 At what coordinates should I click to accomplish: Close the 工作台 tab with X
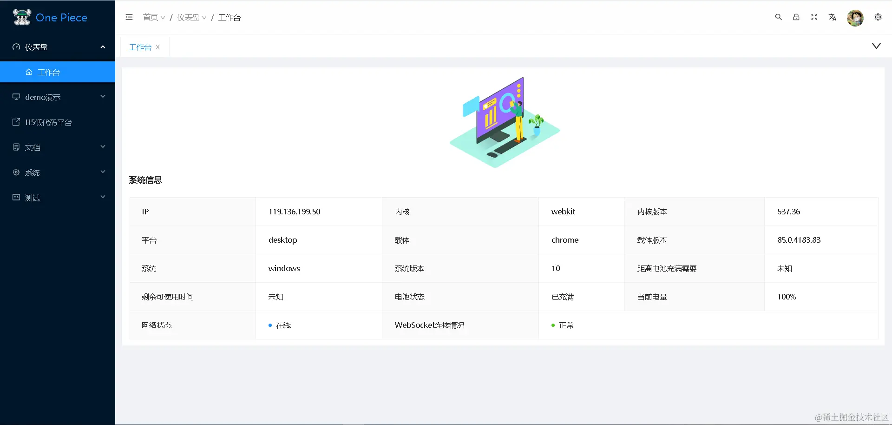click(158, 47)
